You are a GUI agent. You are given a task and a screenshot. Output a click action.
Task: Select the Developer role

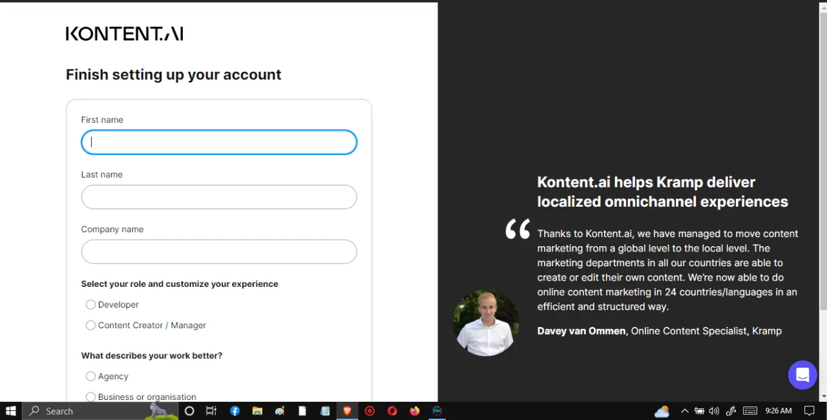pos(90,304)
